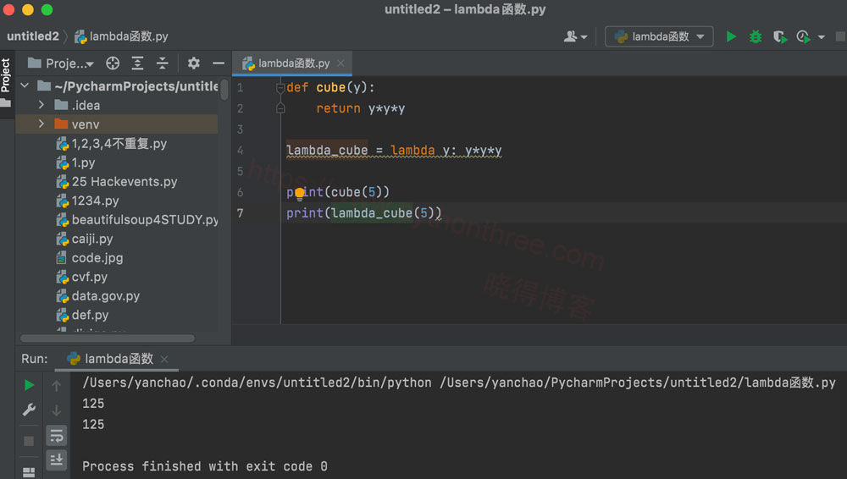Stop the process with the square icon

tap(29, 441)
